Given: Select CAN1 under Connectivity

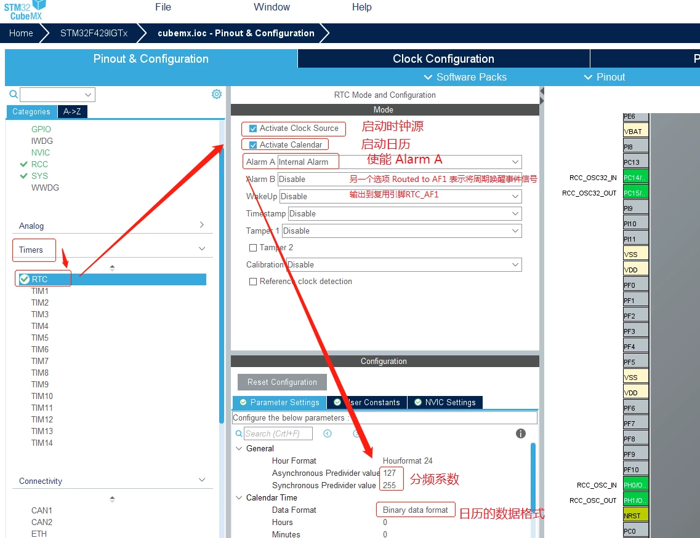Looking at the screenshot, I should (x=41, y=510).
